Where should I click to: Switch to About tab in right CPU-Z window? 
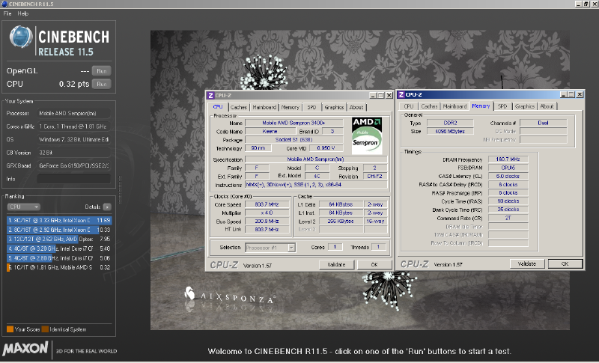(547, 106)
